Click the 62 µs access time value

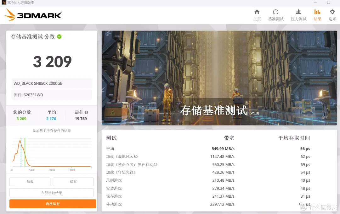point(305,157)
